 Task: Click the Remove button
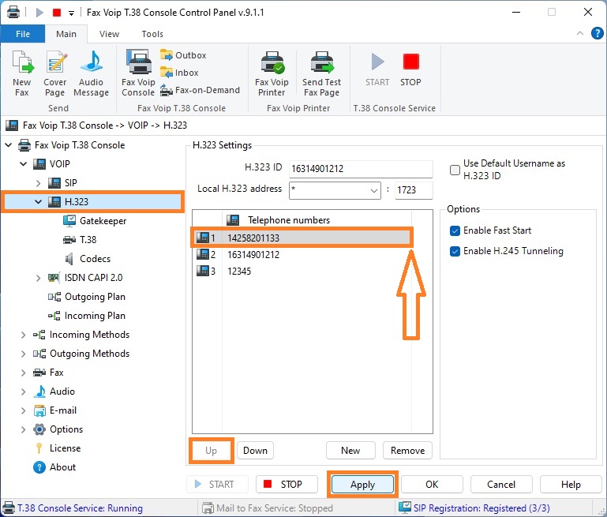point(407,451)
